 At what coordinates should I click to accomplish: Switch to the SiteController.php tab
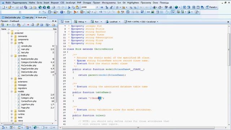11,17
